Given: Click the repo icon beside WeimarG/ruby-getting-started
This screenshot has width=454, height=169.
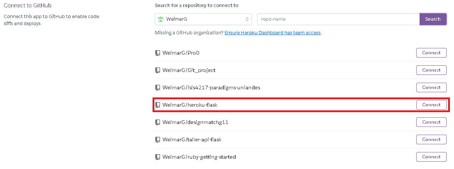Looking at the screenshot, I should pos(158,157).
